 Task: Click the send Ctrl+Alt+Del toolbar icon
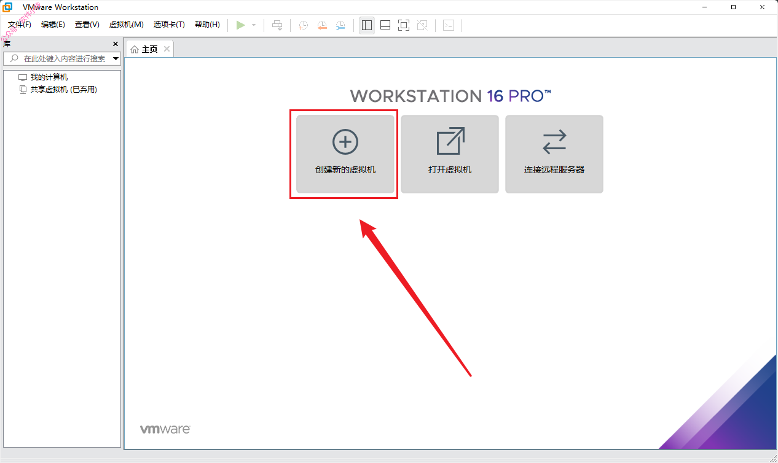[x=277, y=25]
